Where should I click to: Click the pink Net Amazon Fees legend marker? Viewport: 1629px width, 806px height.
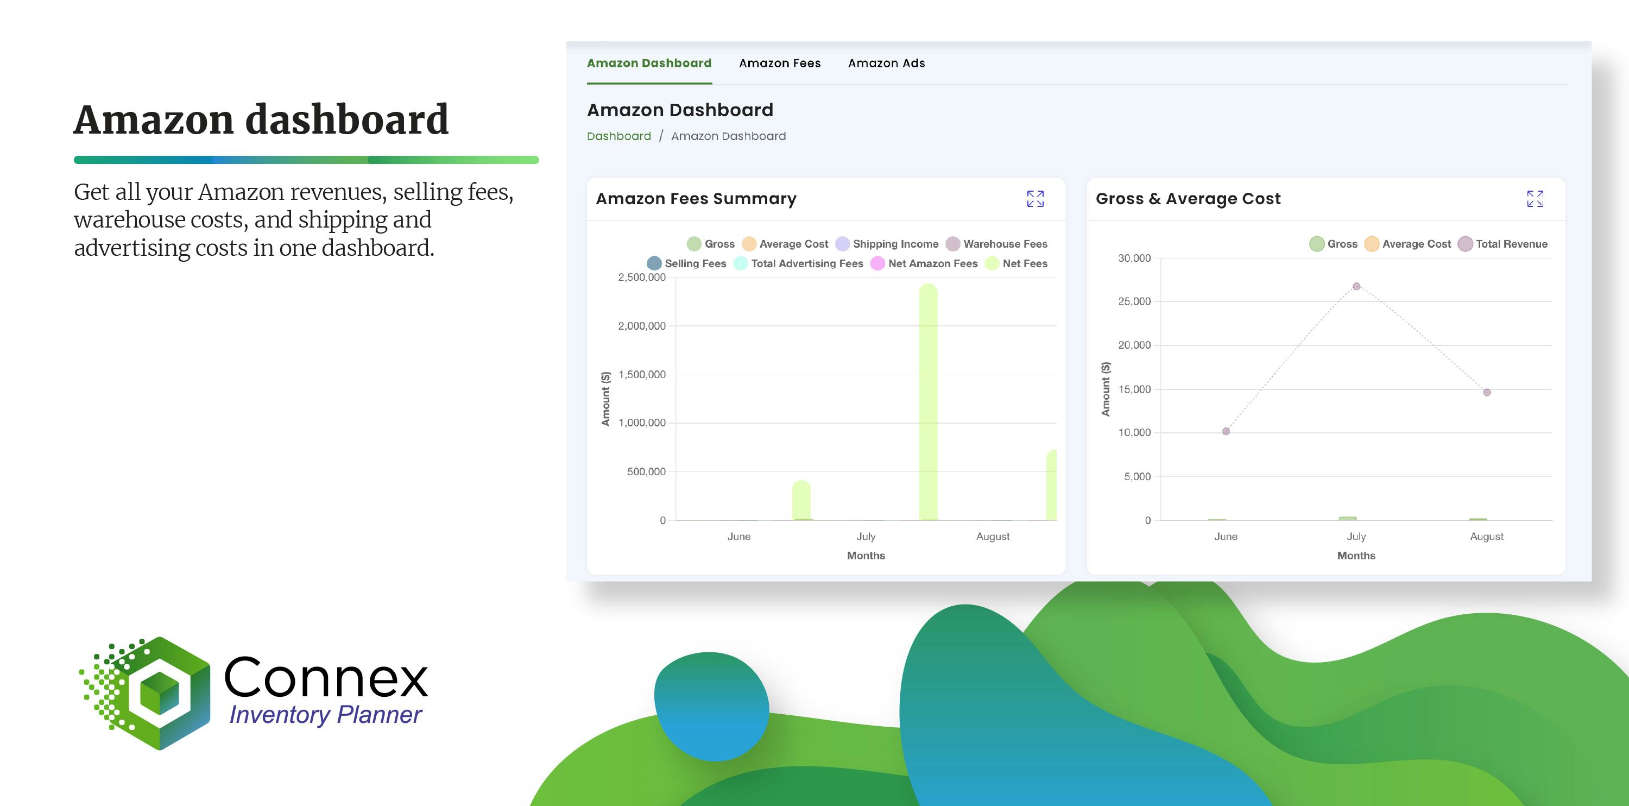click(x=877, y=264)
